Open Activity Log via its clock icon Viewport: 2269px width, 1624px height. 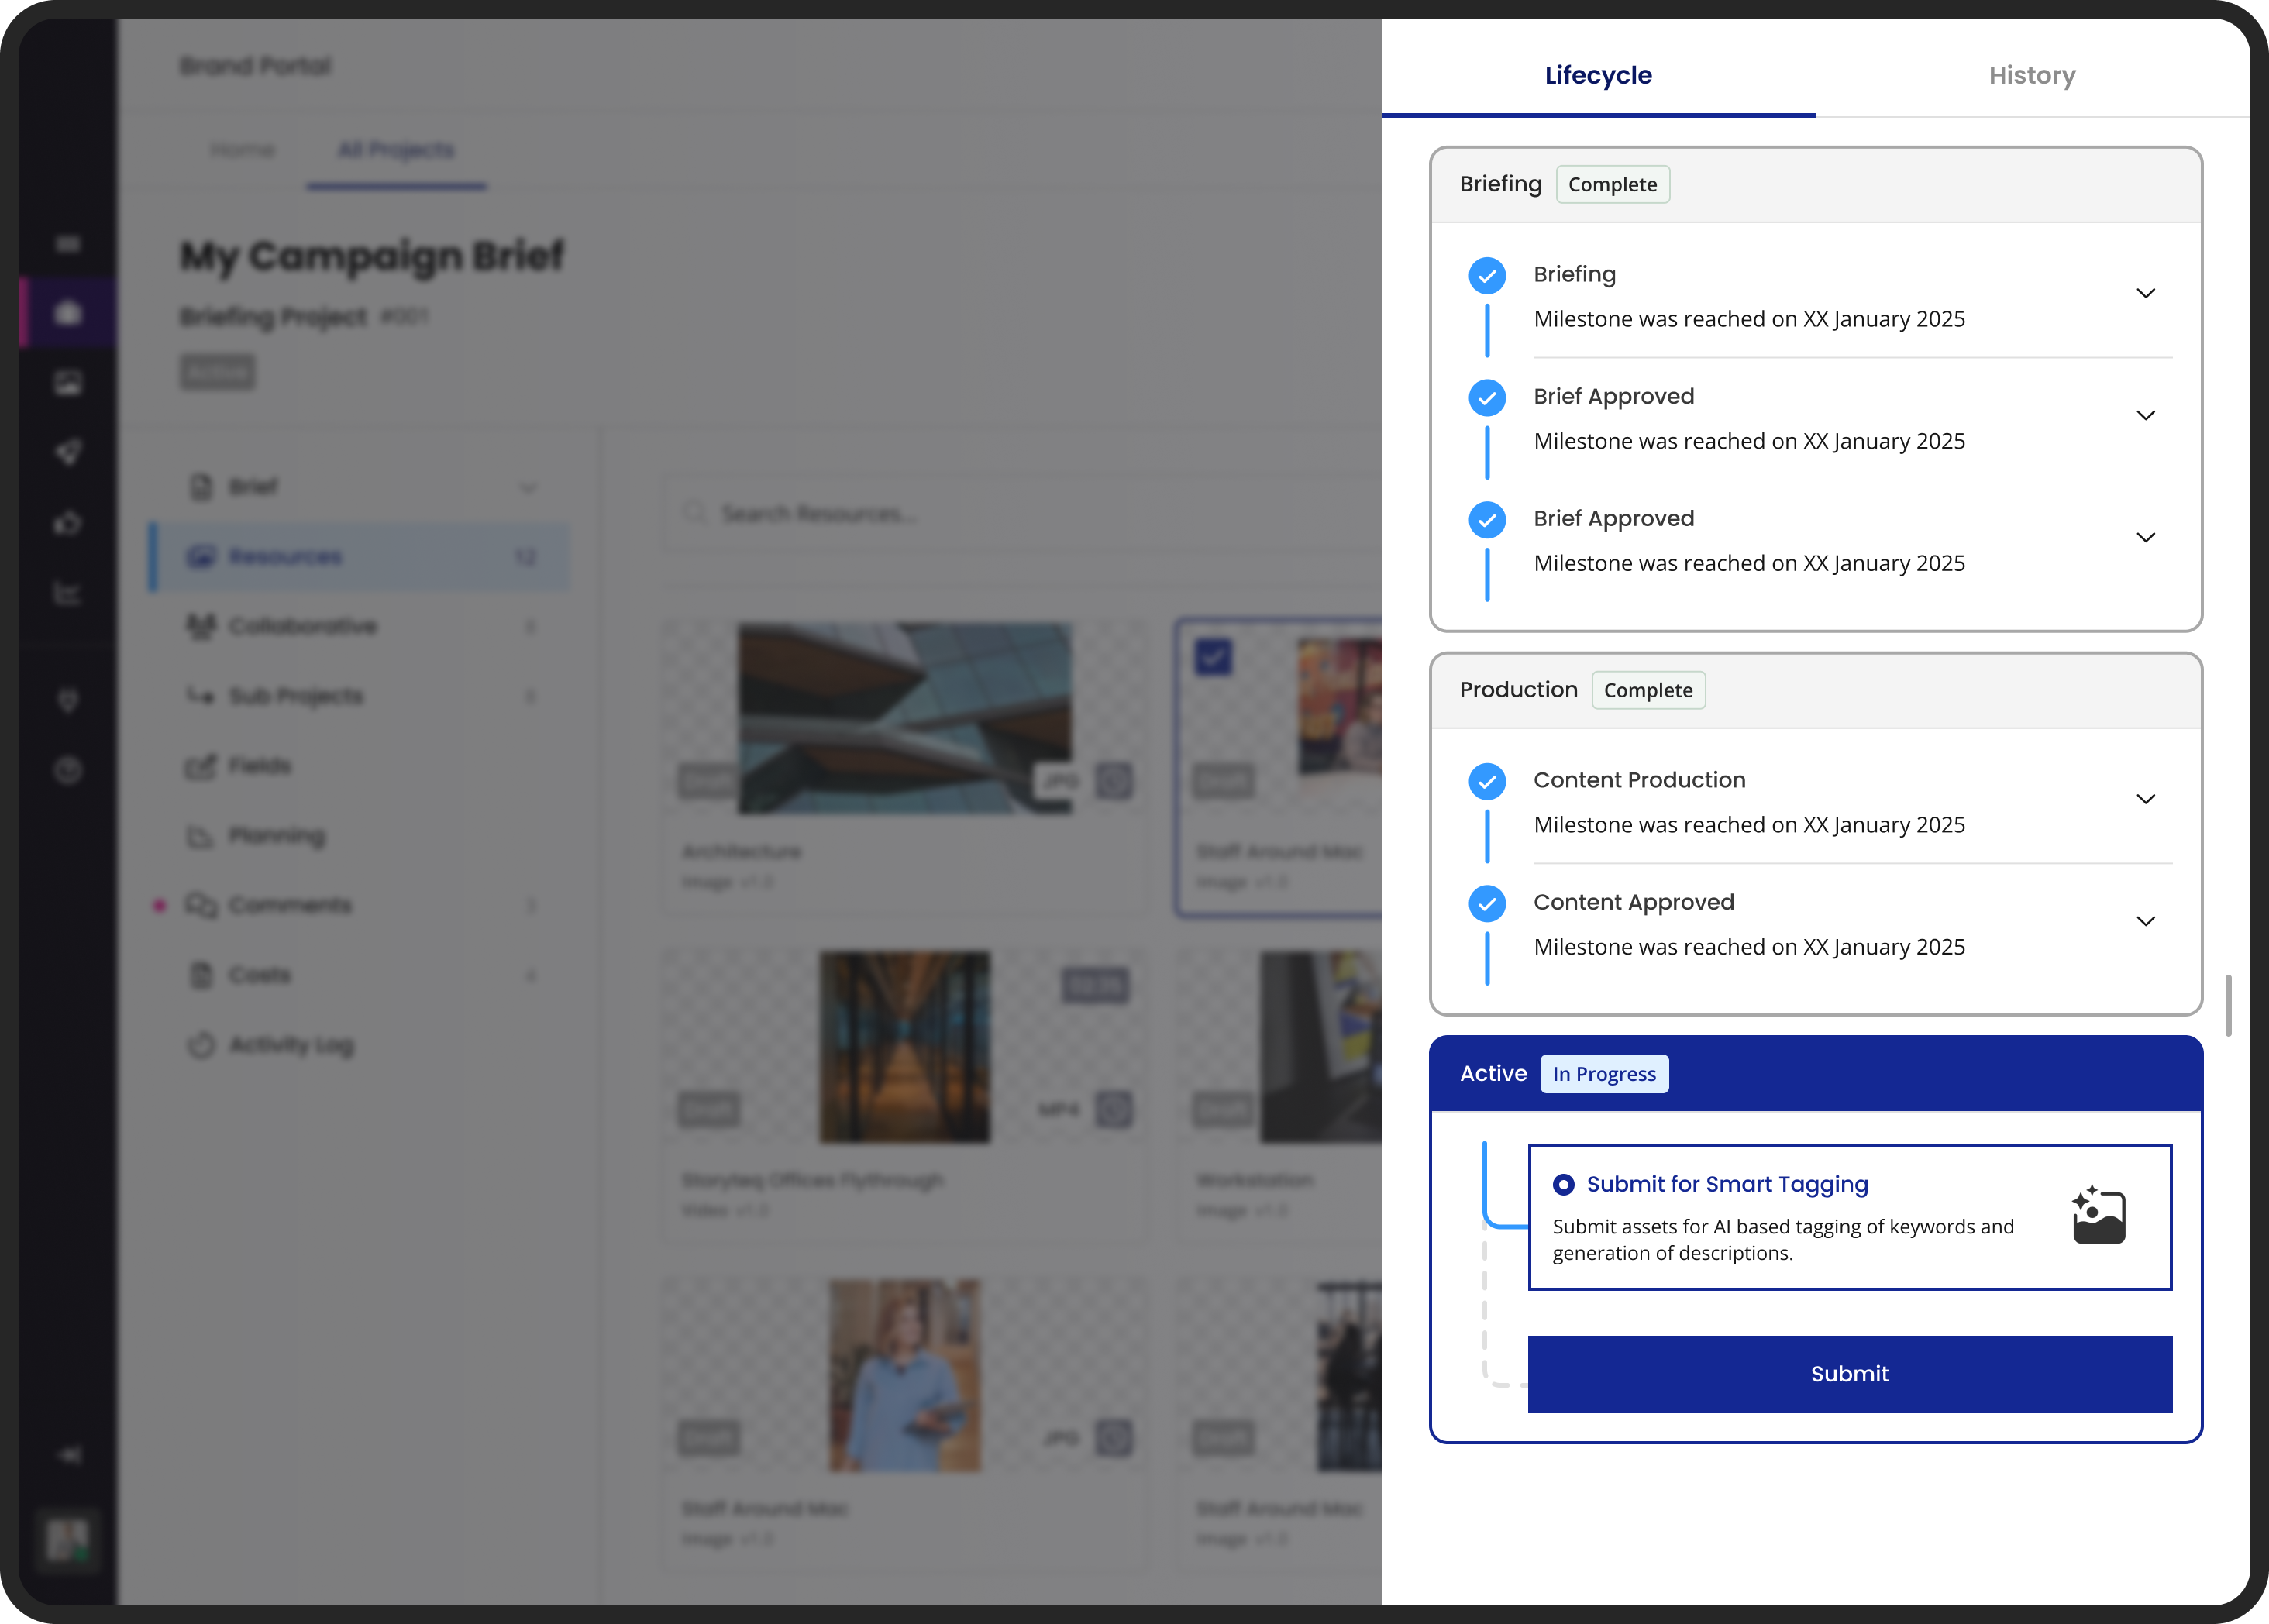[202, 1045]
